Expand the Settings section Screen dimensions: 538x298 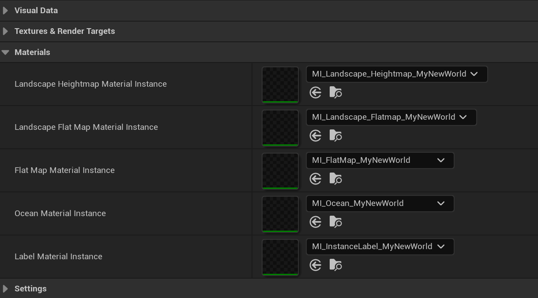(x=5, y=289)
